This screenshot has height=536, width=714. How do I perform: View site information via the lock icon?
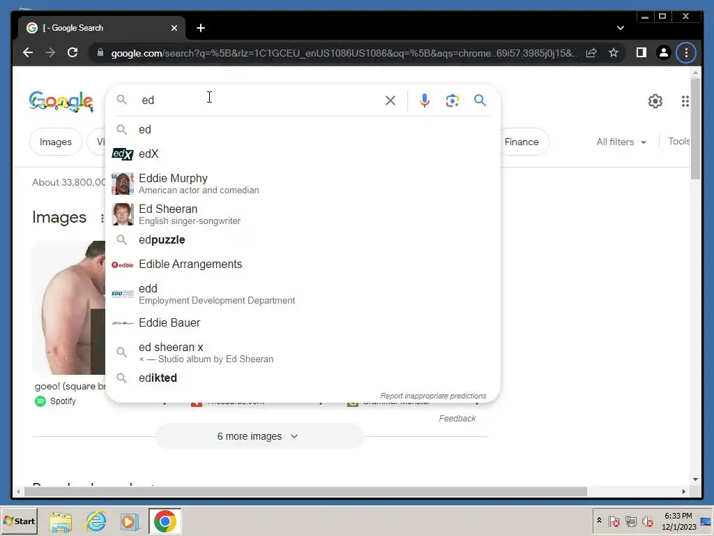[x=100, y=52]
